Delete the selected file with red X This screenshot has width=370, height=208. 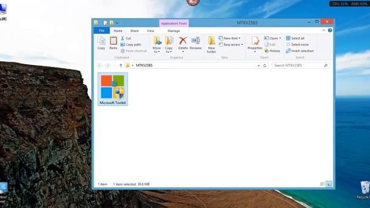tap(183, 44)
